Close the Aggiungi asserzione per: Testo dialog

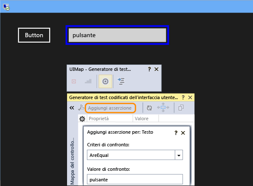(183, 133)
